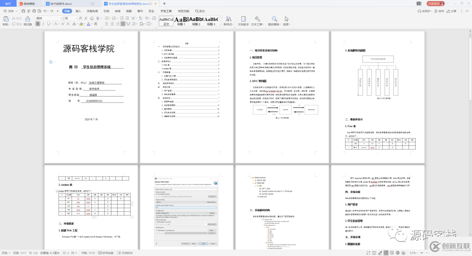Toggle Bold formatting
Screen dimensions: 472x256
pyautogui.click(x=38, y=24)
